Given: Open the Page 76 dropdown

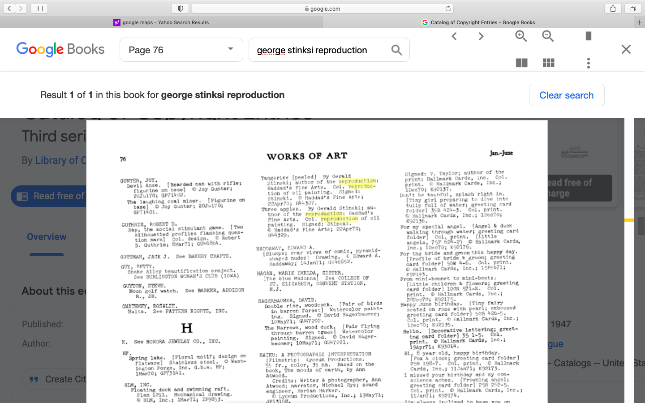Looking at the screenshot, I should (x=181, y=50).
